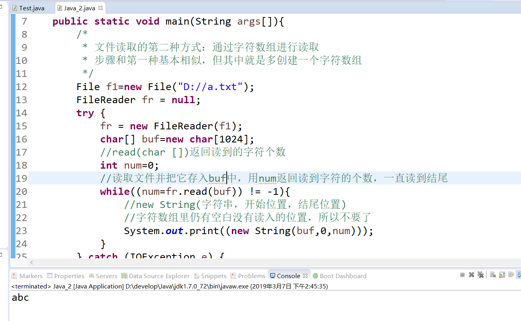The image size is (521, 321).
Task: Click the editor horizontal scrollbar left arrow
Action: [x=32, y=262]
